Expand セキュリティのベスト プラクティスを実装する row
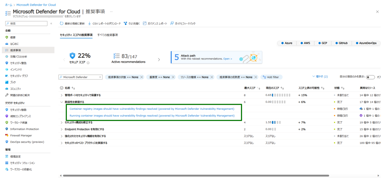390x183 pixels. coord(61,143)
